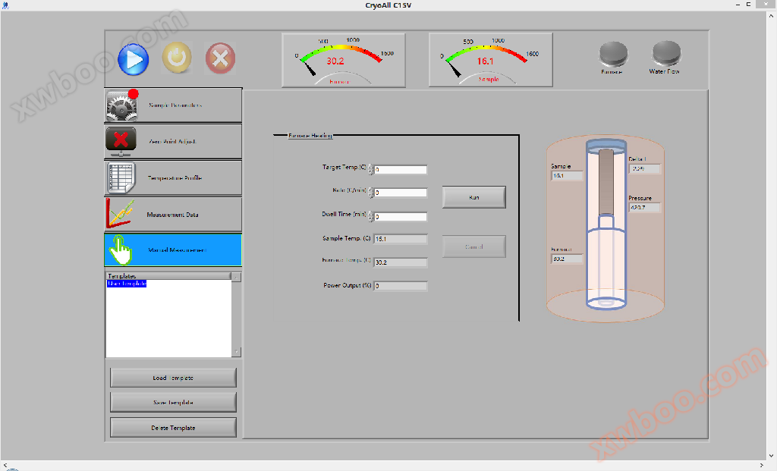Click the Sample value in the furnace diagram
The width and height of the screenshot is (777, 471).
pos(567,176)
